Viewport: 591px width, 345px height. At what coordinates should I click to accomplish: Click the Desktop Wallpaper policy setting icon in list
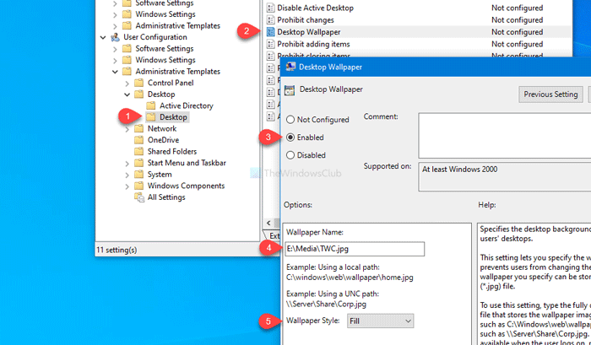(x=270, y=32)
